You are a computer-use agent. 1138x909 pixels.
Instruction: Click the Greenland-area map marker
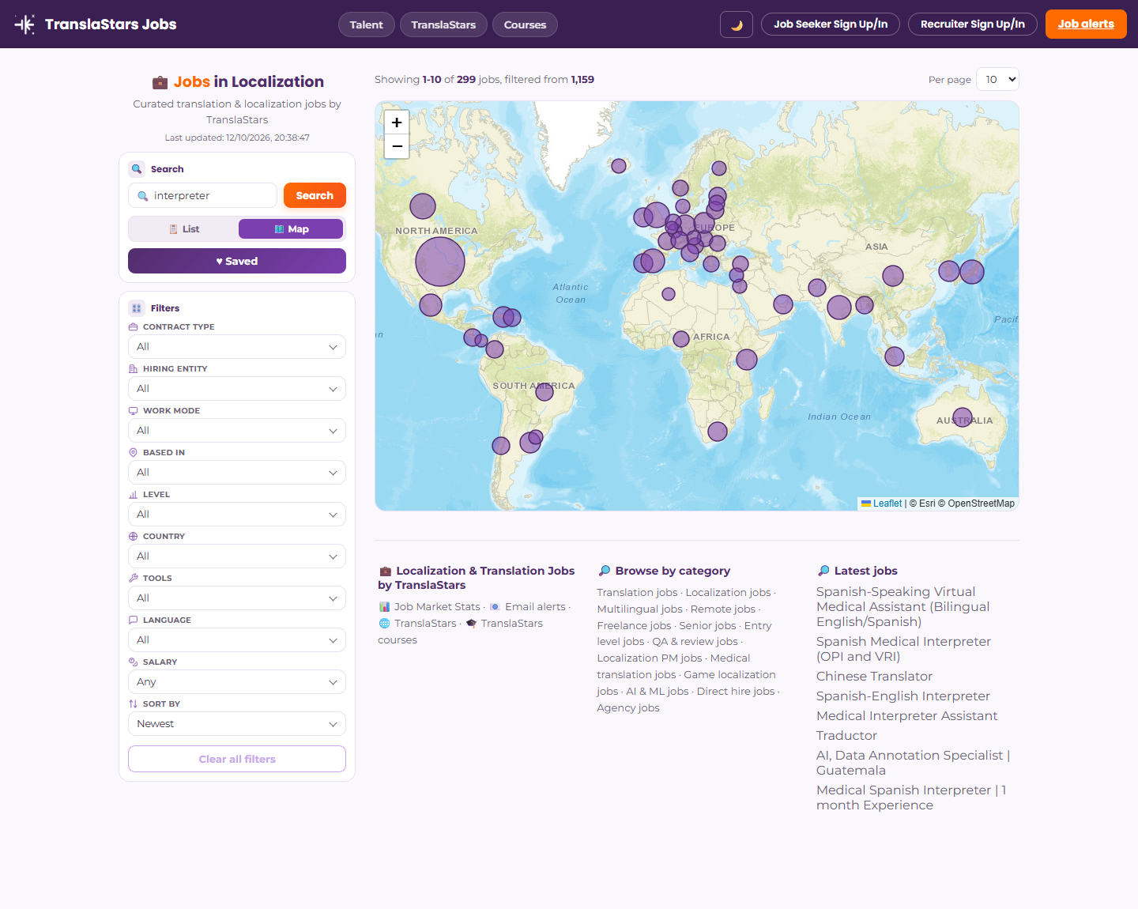click(619, 166)
